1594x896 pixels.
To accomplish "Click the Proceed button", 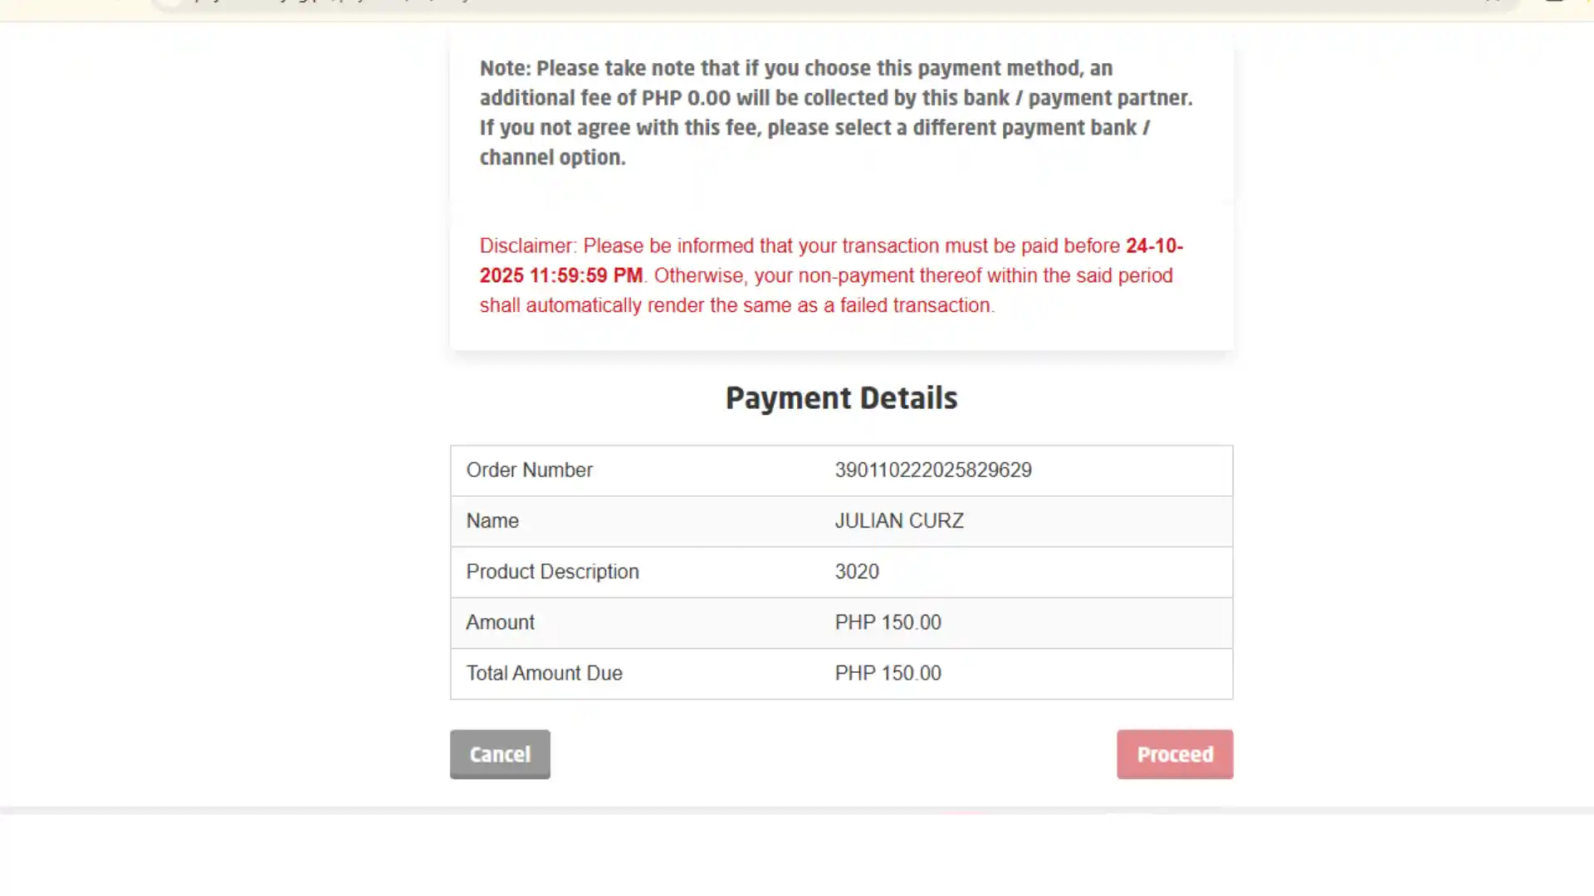I will 1174,754.
